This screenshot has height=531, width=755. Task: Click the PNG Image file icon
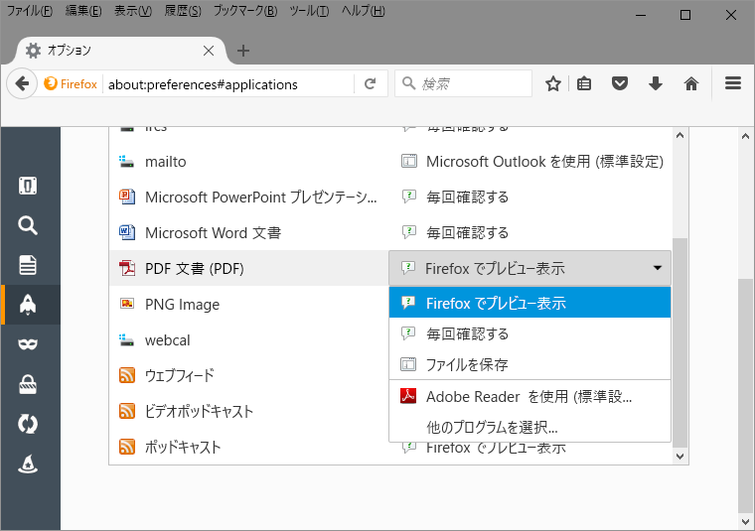pyautogui.click(x=127, y=304)
